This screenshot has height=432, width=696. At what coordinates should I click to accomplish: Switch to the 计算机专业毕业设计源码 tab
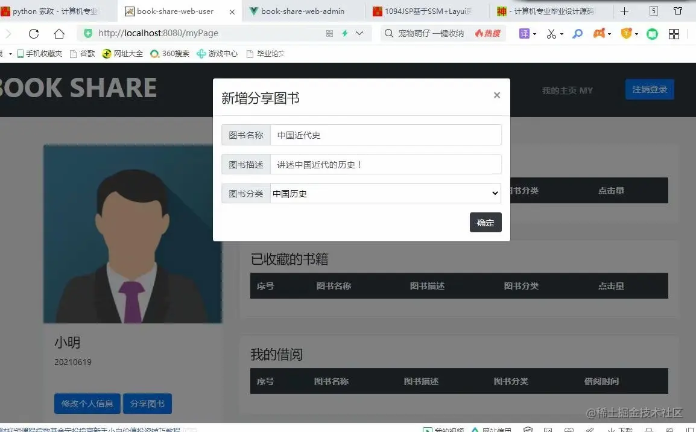tap(551, 11)
